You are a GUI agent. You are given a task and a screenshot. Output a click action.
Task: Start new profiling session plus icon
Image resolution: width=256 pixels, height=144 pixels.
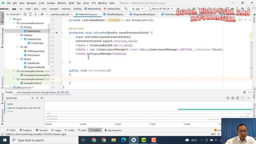pos(32,98)
